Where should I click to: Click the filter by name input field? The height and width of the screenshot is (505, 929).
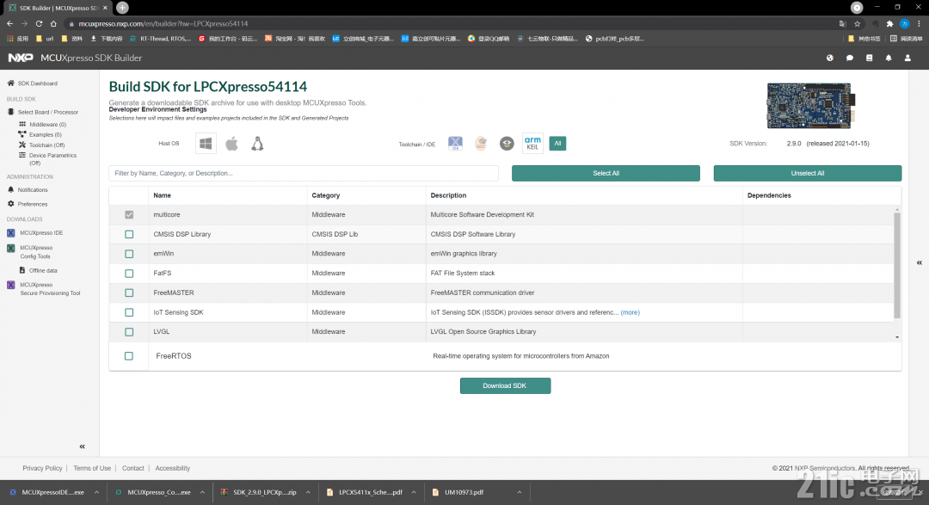(304, 173)
